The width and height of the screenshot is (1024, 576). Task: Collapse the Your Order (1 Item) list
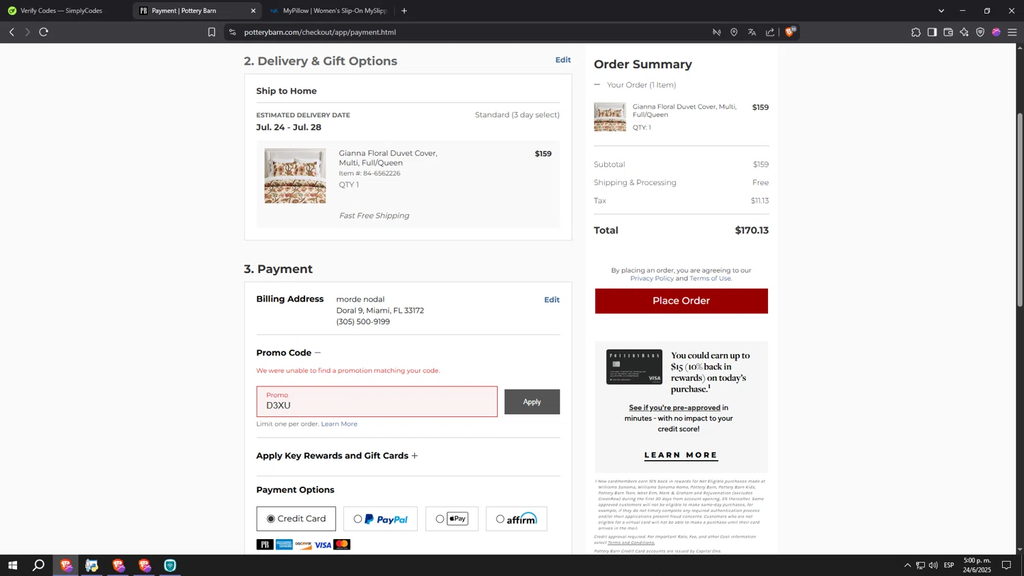pos(597,85)
